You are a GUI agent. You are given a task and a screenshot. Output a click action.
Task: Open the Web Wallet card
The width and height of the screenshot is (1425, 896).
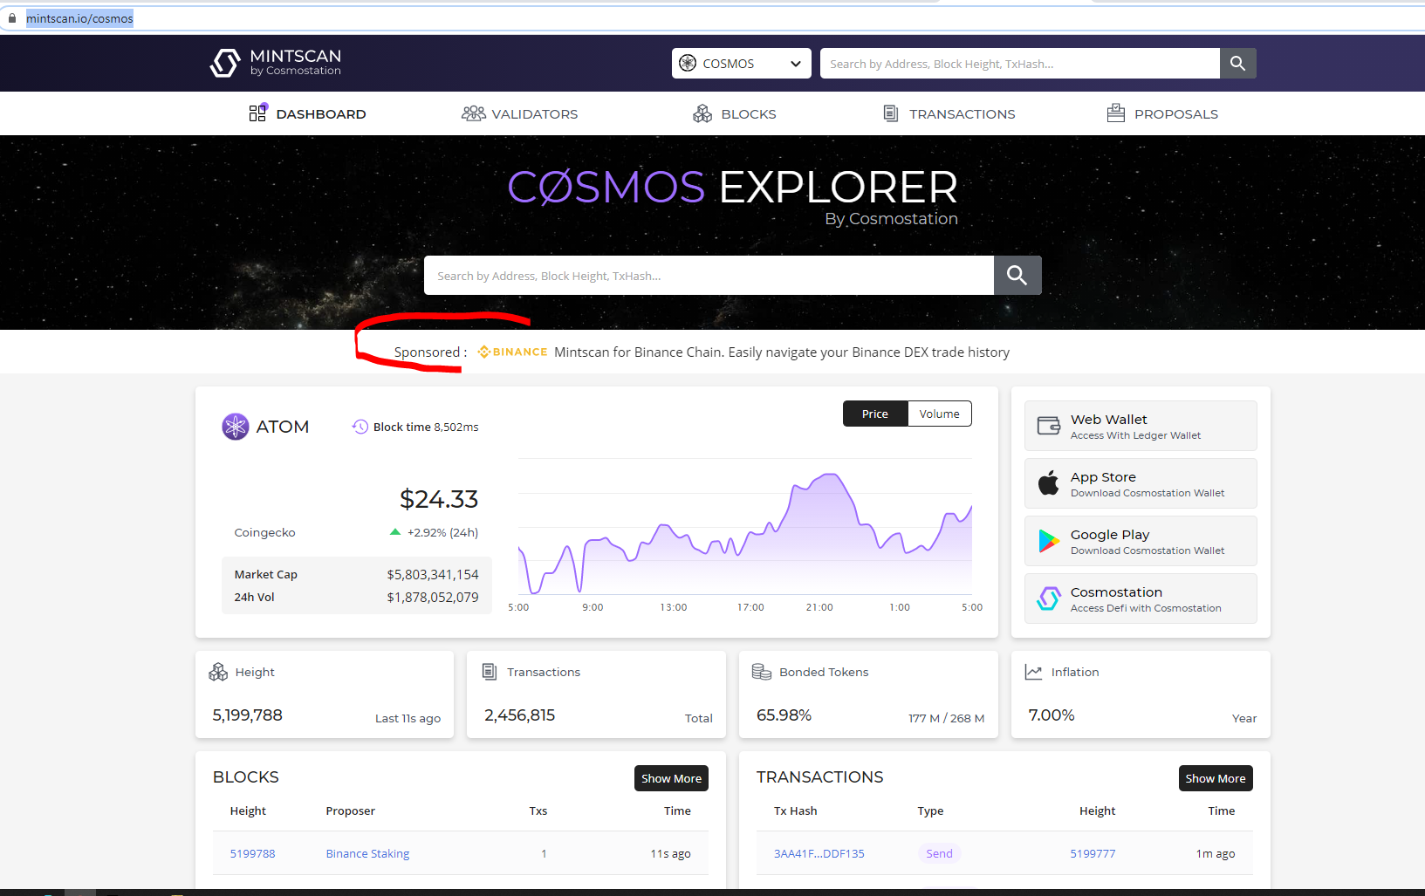coord(1141,426)
